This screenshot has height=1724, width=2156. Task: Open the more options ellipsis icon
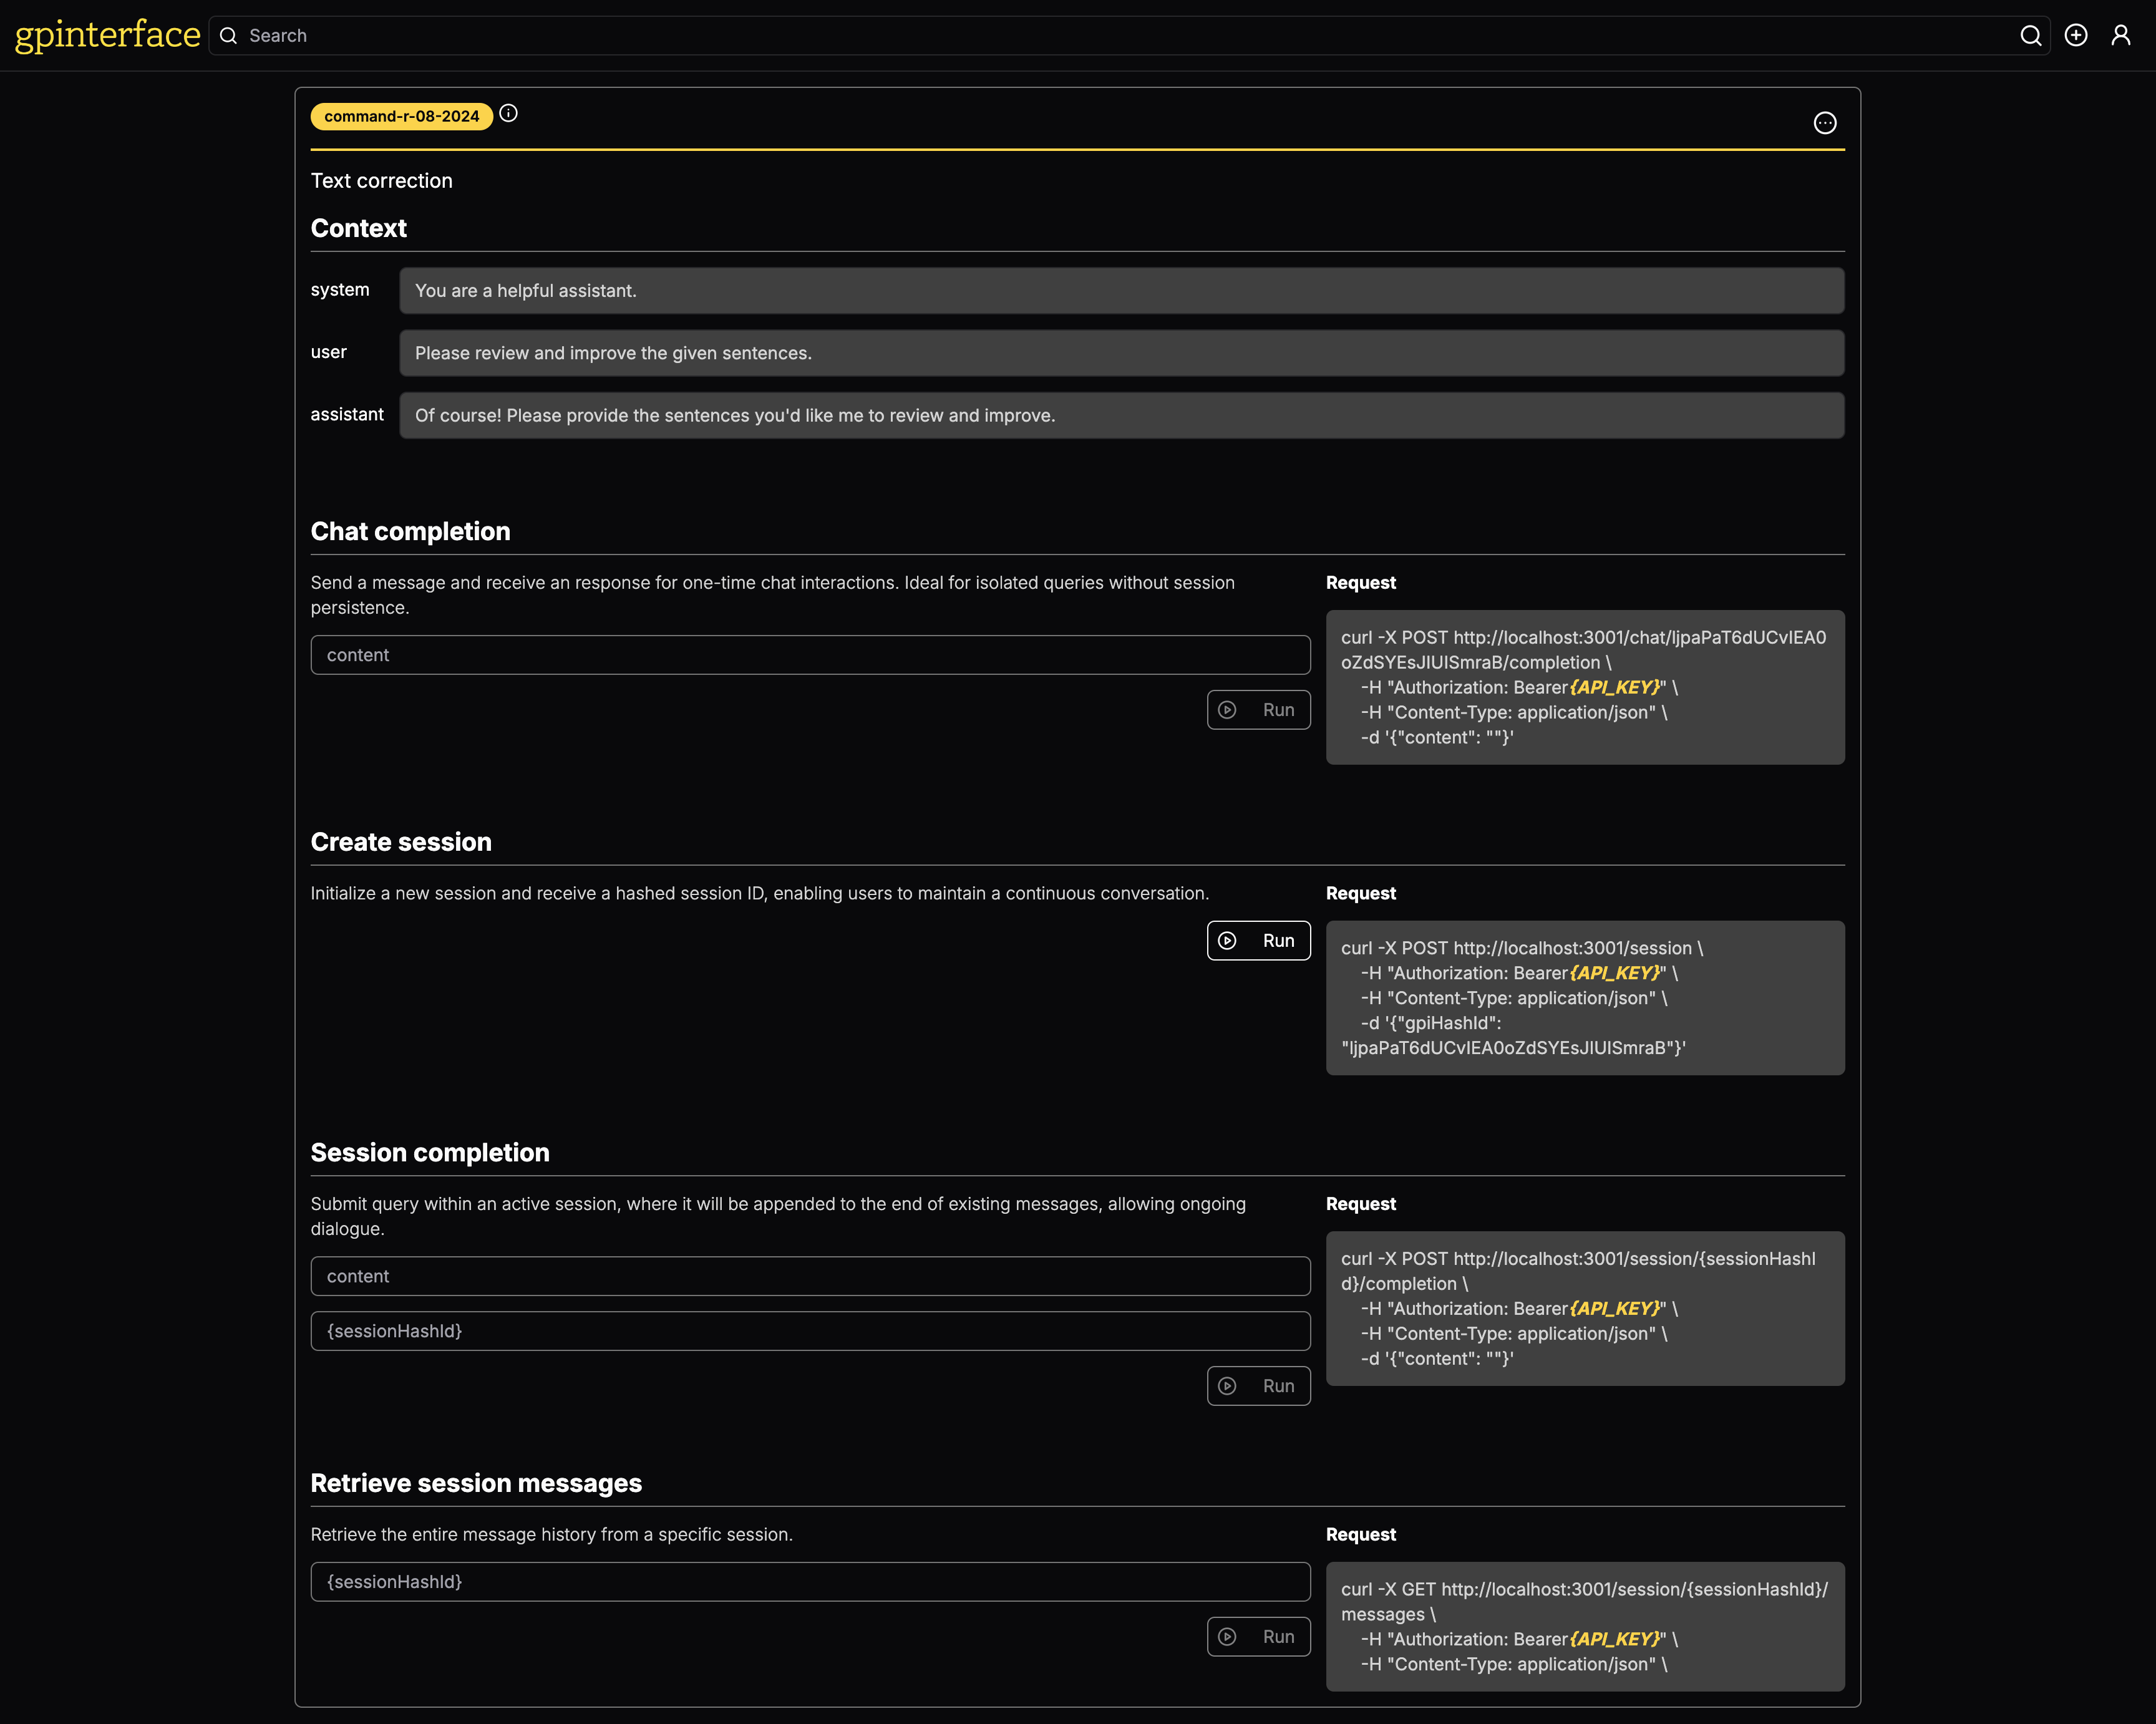tap(1825, 123)
